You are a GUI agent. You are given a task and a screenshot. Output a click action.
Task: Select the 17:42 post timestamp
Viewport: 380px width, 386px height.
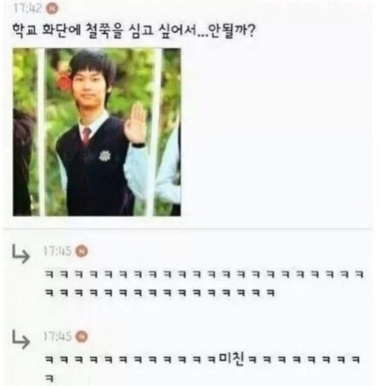pyautogui.click(x=28, y=9)
